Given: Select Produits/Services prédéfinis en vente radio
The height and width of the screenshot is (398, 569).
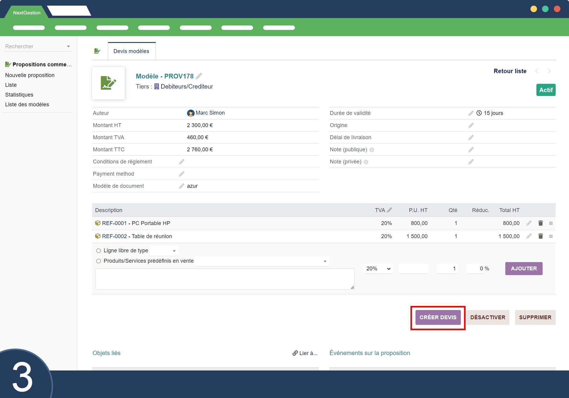Looking at the screenshot, I should [x=98, y=261].
